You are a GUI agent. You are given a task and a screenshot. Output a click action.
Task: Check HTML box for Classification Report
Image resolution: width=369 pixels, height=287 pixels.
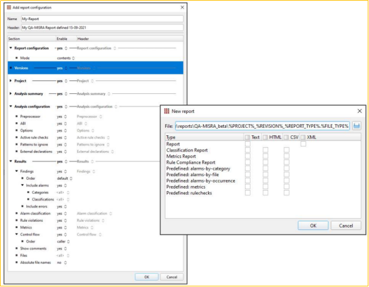coord(266,150)
